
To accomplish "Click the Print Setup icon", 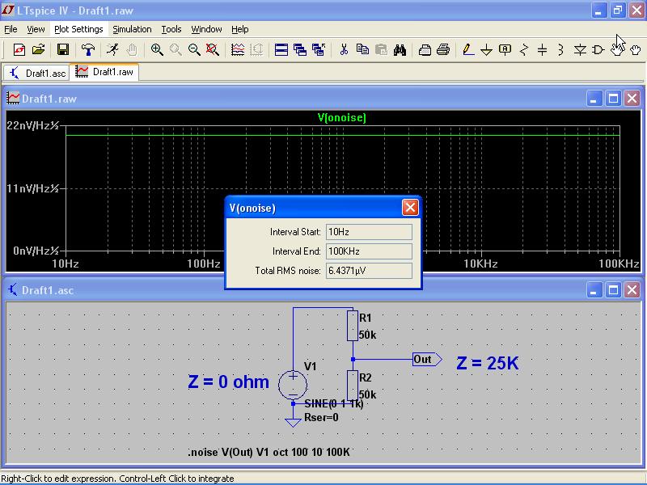I will (425, 50).
